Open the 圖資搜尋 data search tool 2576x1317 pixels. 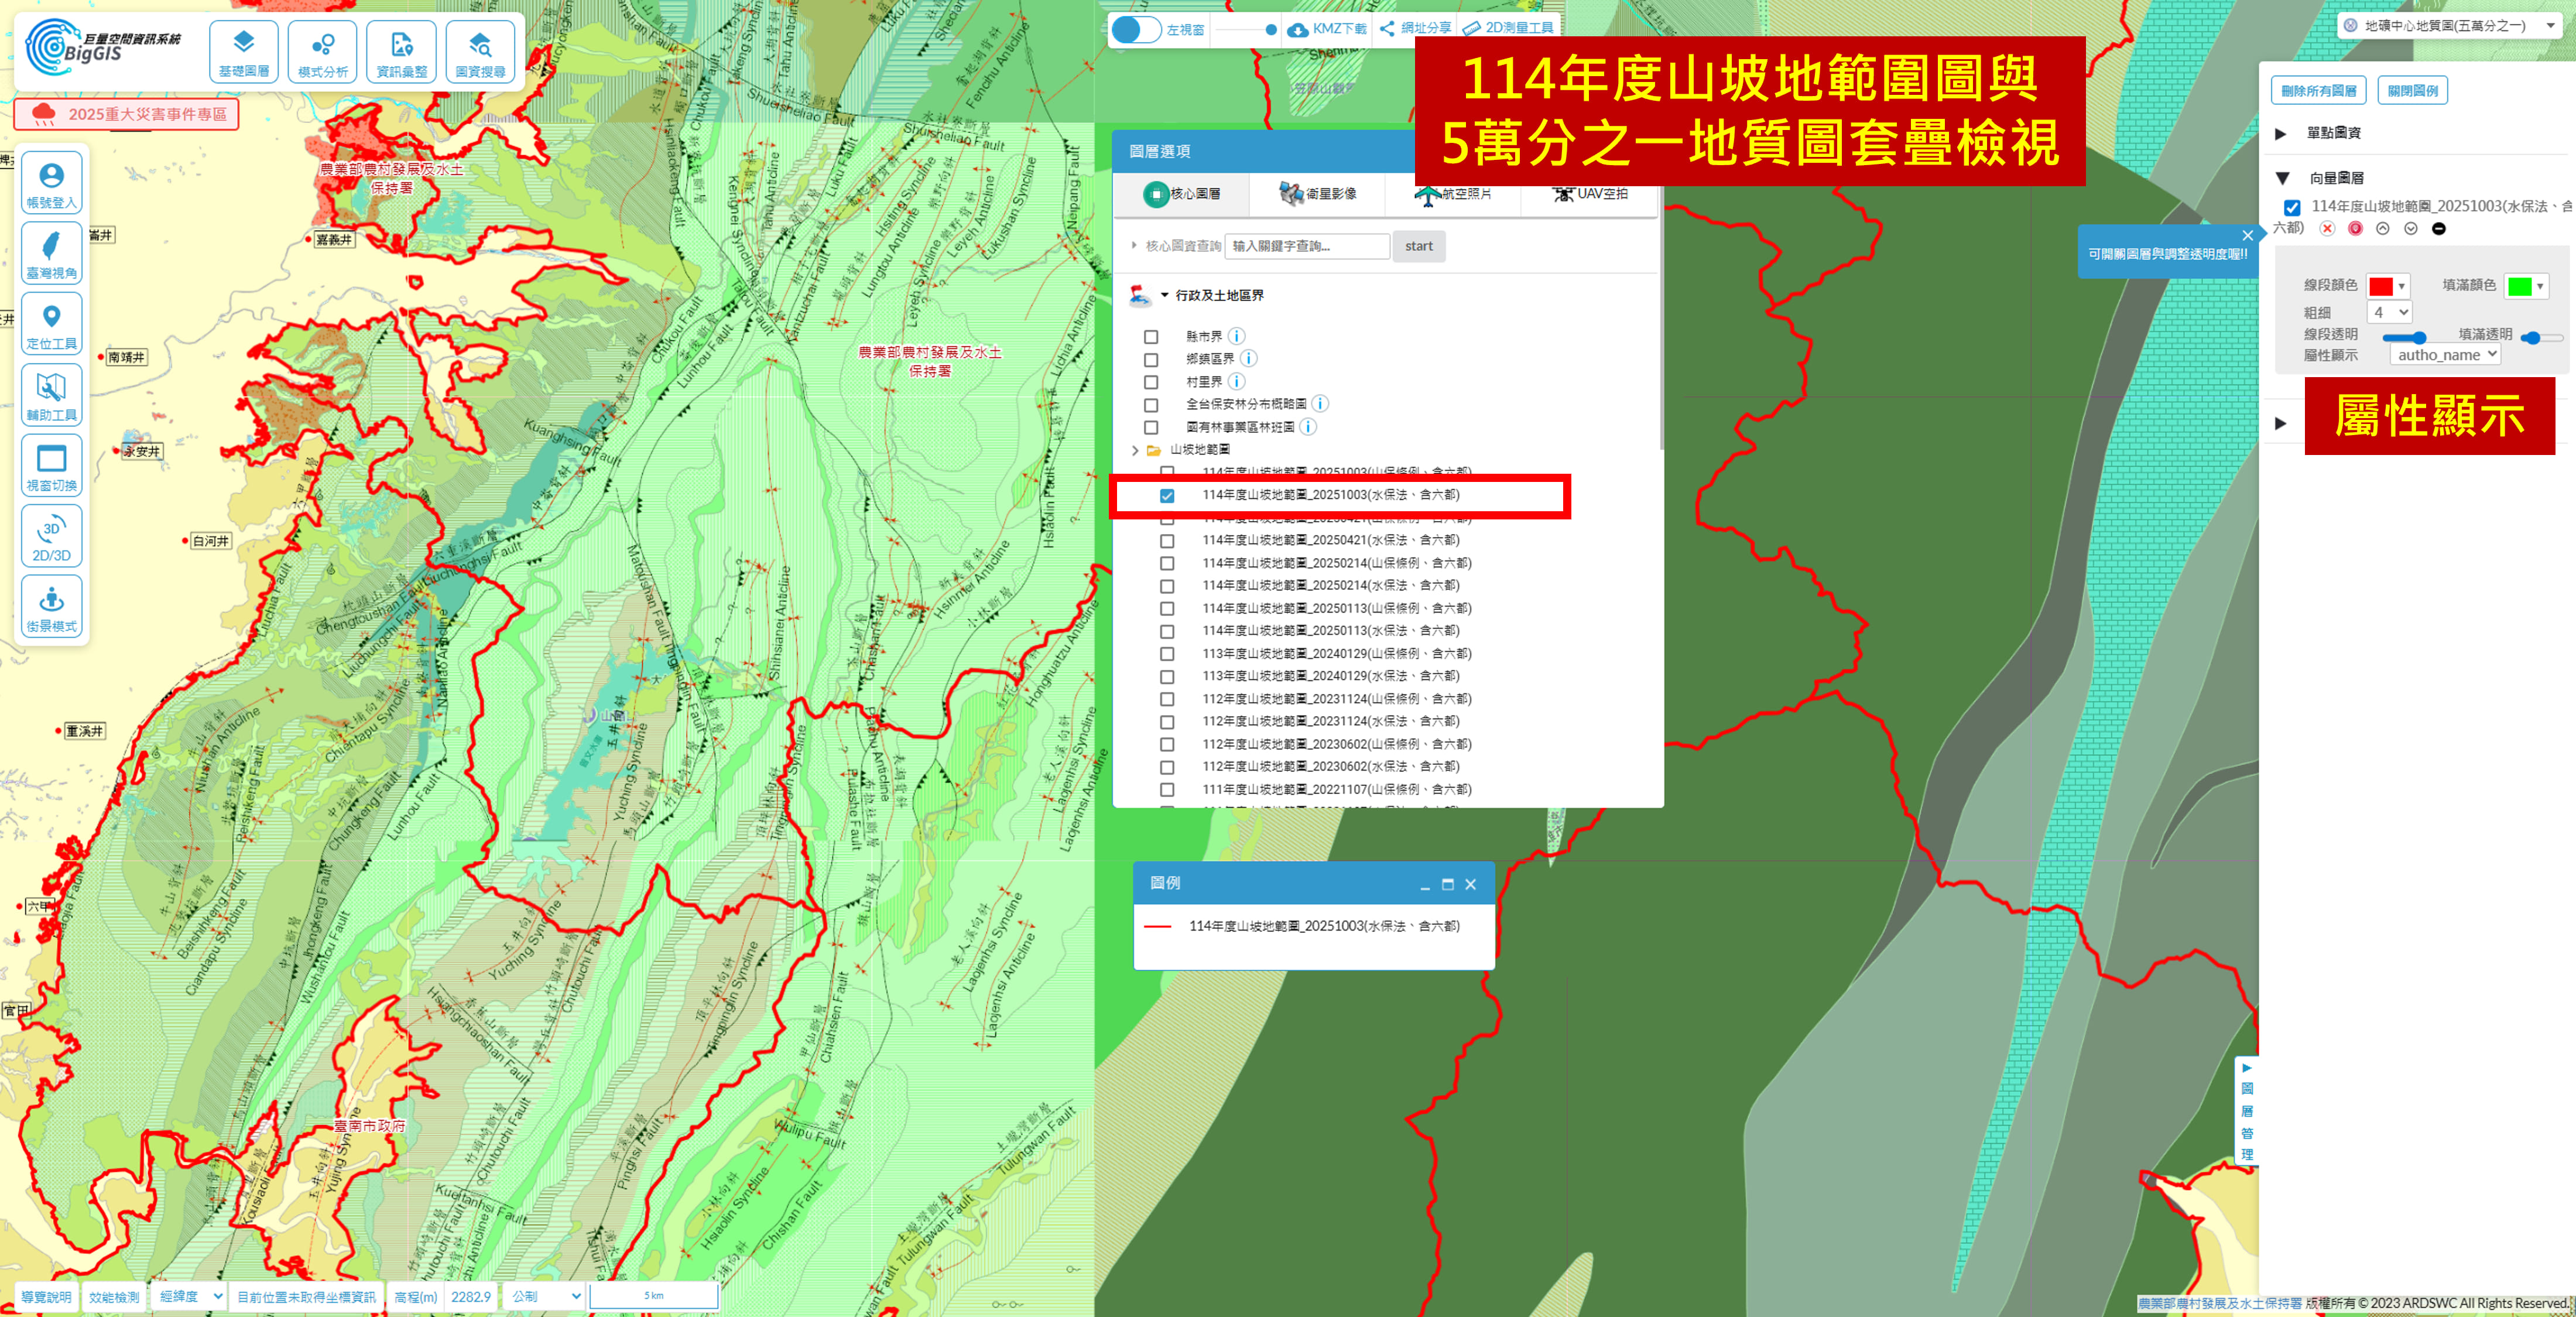pyautogui.click(x=480, y=52)
